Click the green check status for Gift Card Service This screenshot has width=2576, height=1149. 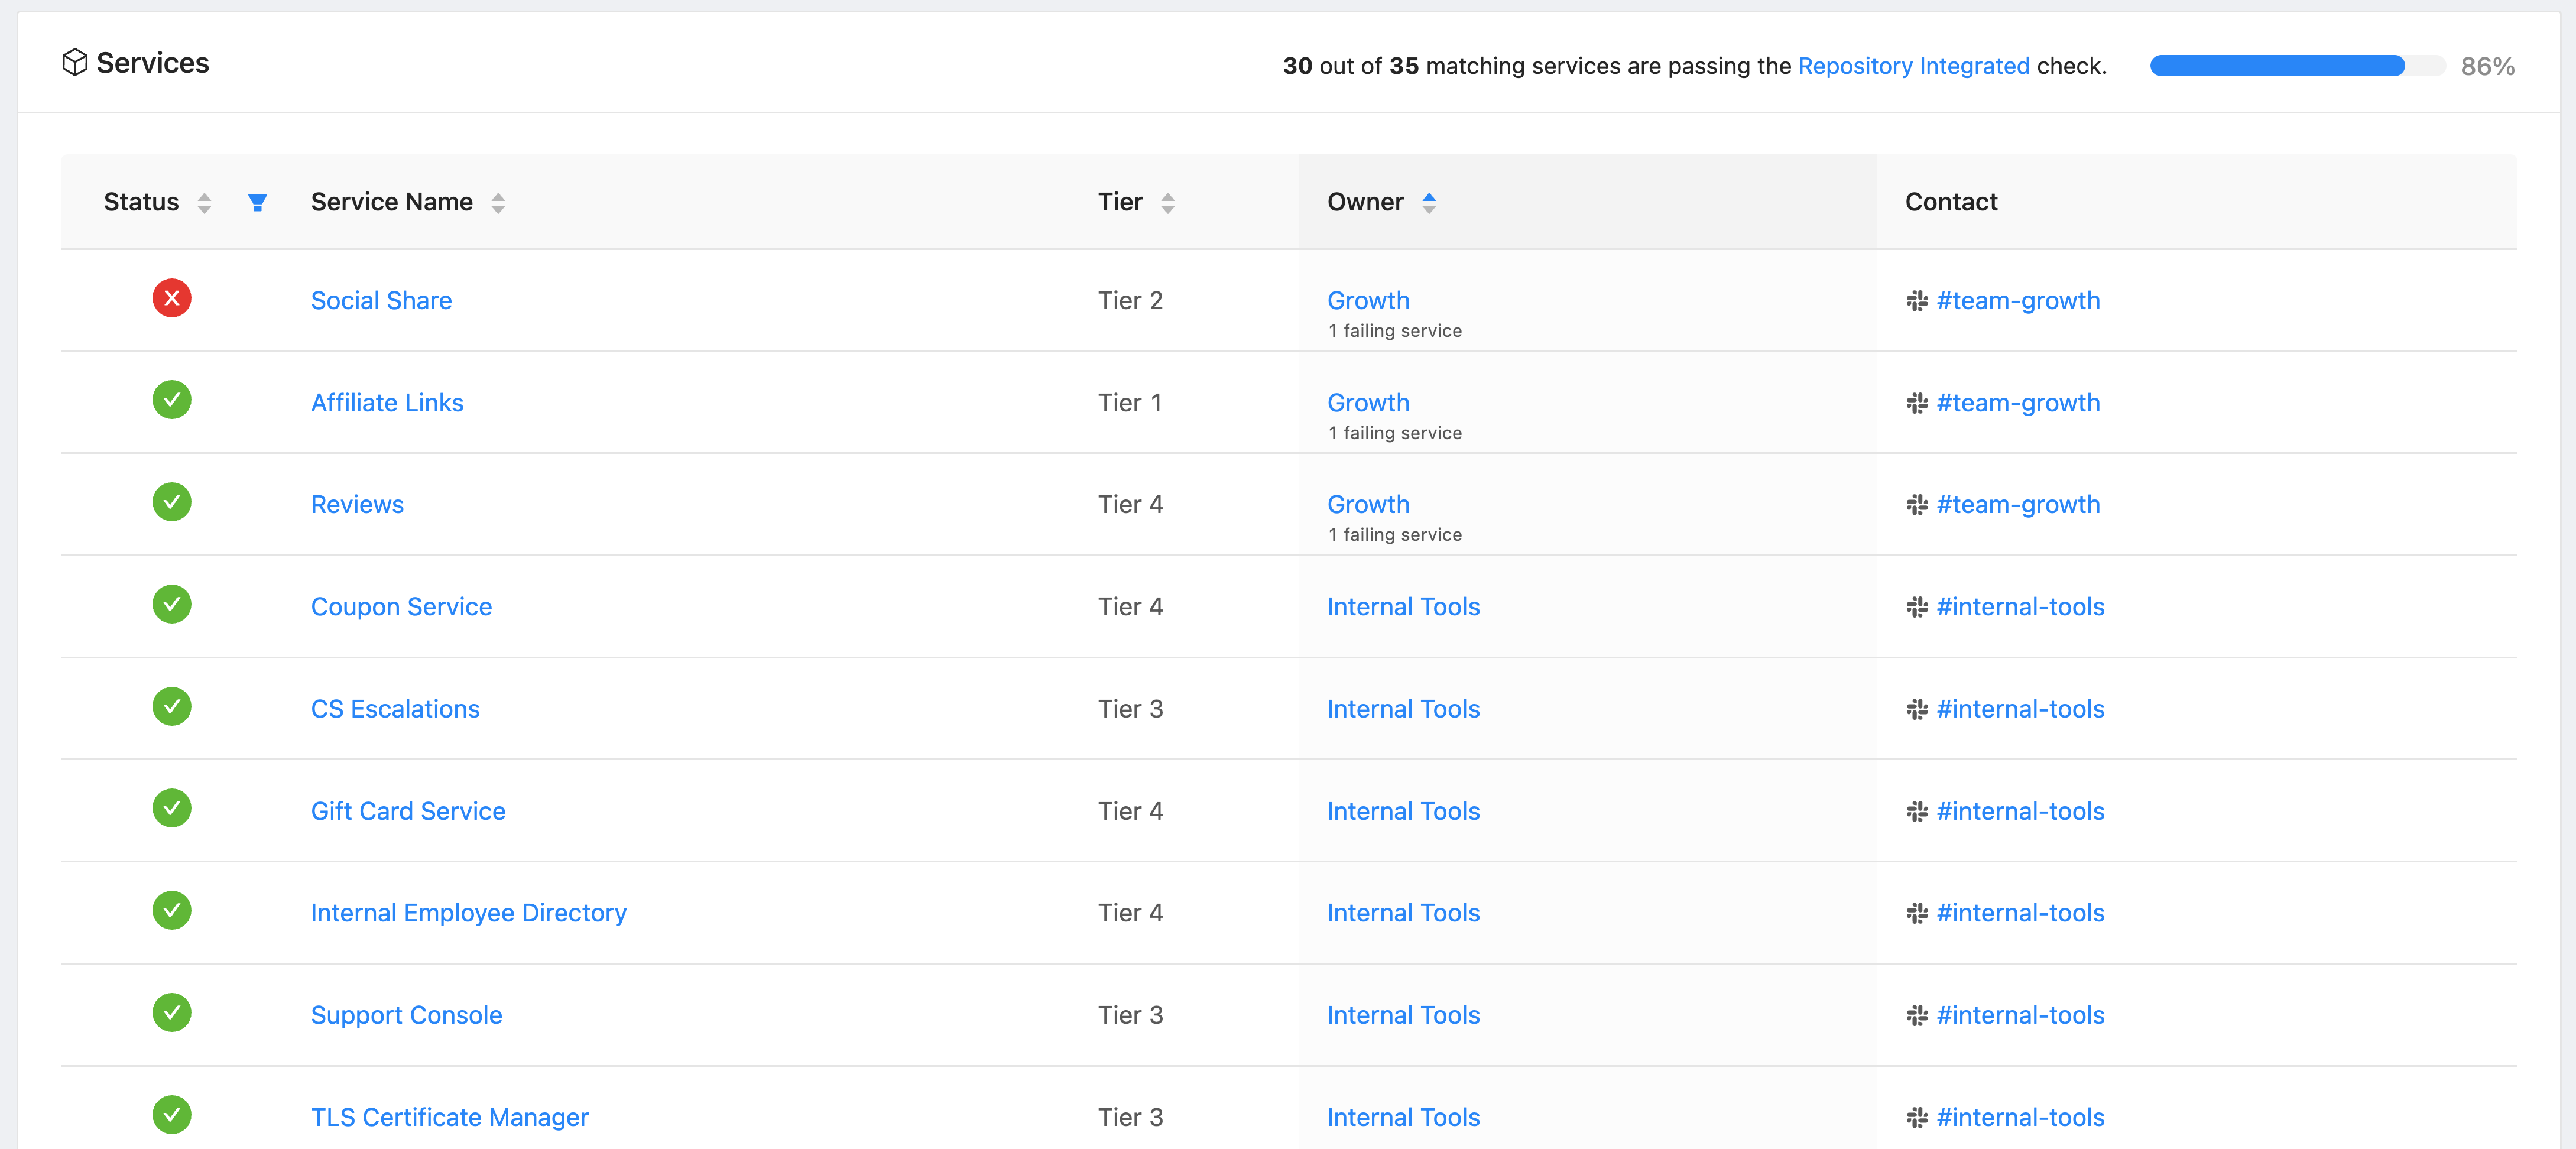pyautogui.click(x=172, y=808)
